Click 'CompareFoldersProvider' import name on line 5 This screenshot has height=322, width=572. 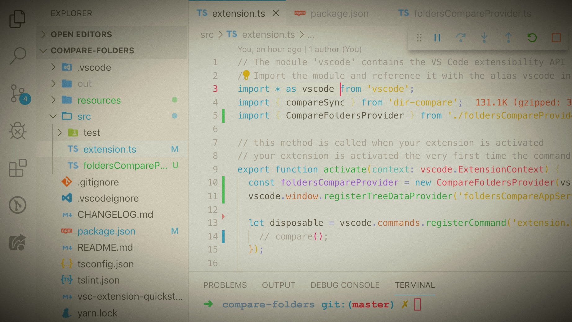tap(345, 115)
